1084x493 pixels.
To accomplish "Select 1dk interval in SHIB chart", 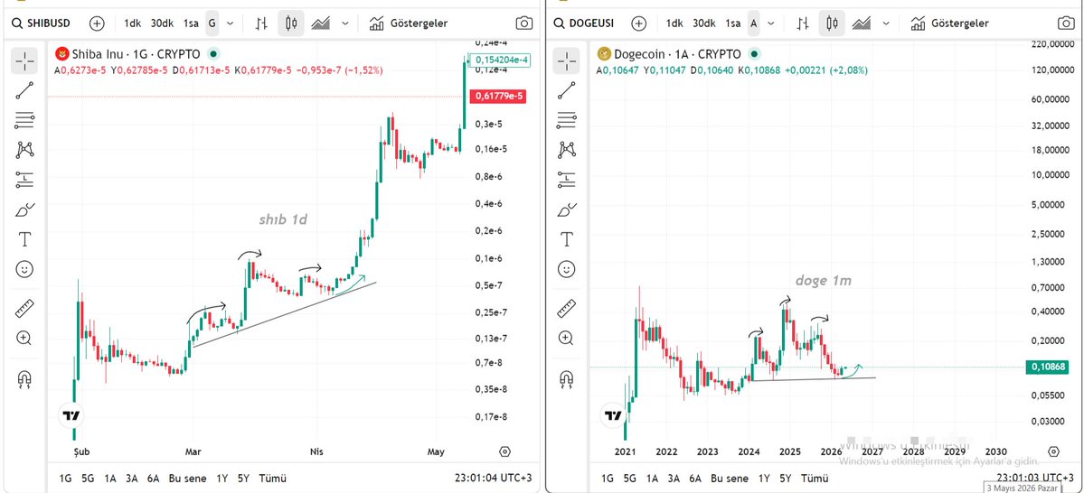I will 132,23.
